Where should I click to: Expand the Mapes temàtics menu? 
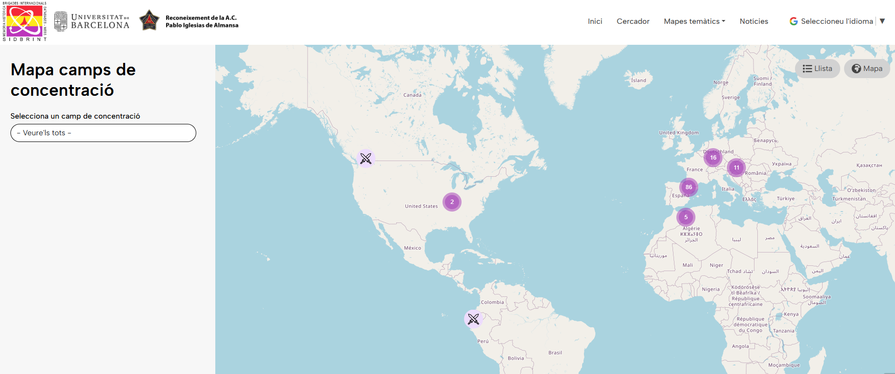tap(694, 21)
